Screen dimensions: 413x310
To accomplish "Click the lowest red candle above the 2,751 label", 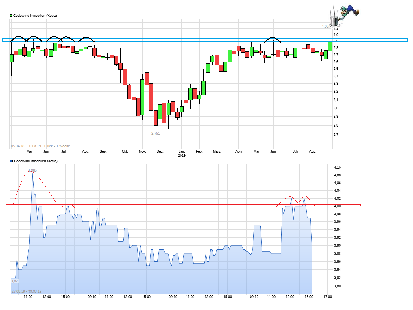I will (x=156, y=118).
